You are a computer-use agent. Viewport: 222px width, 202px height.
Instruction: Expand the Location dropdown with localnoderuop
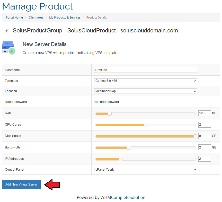[145, 91]
